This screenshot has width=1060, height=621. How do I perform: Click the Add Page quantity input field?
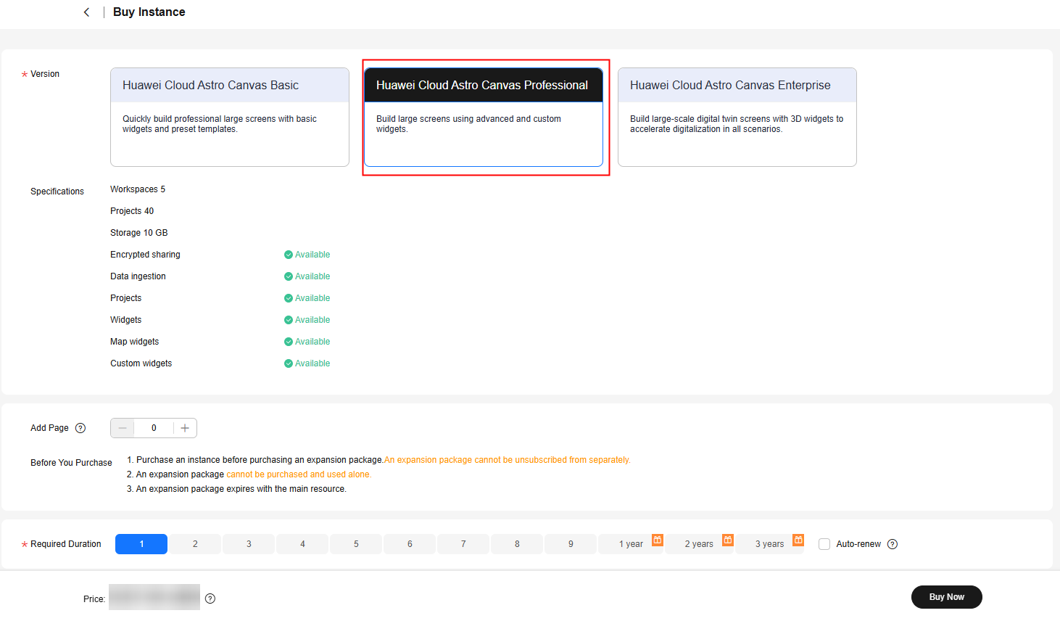coord(154,428)
